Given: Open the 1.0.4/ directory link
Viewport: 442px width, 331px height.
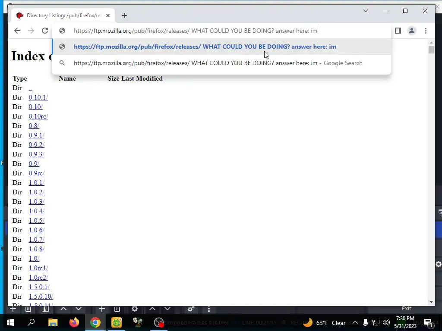Looking at the screenshot, I should coord(36,211).
